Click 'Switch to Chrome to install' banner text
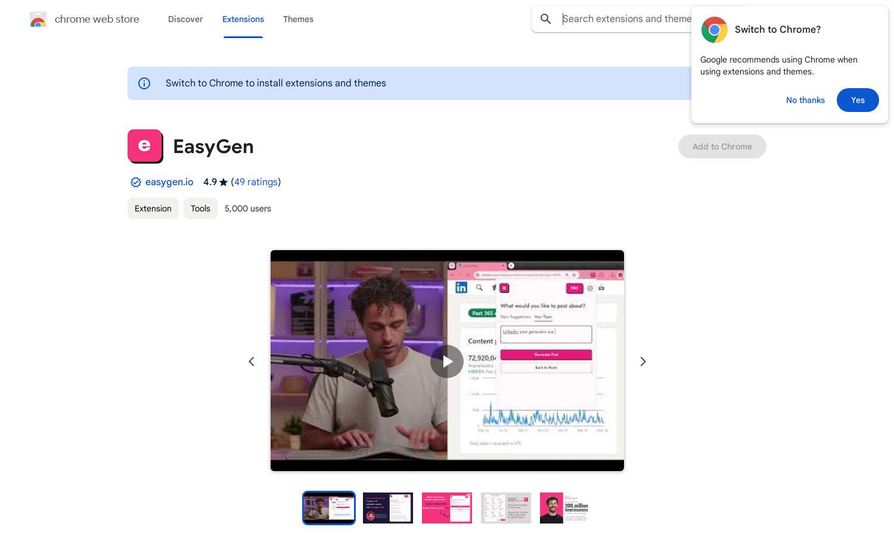The width and height of the screenshot is (894, 536). 276,83
